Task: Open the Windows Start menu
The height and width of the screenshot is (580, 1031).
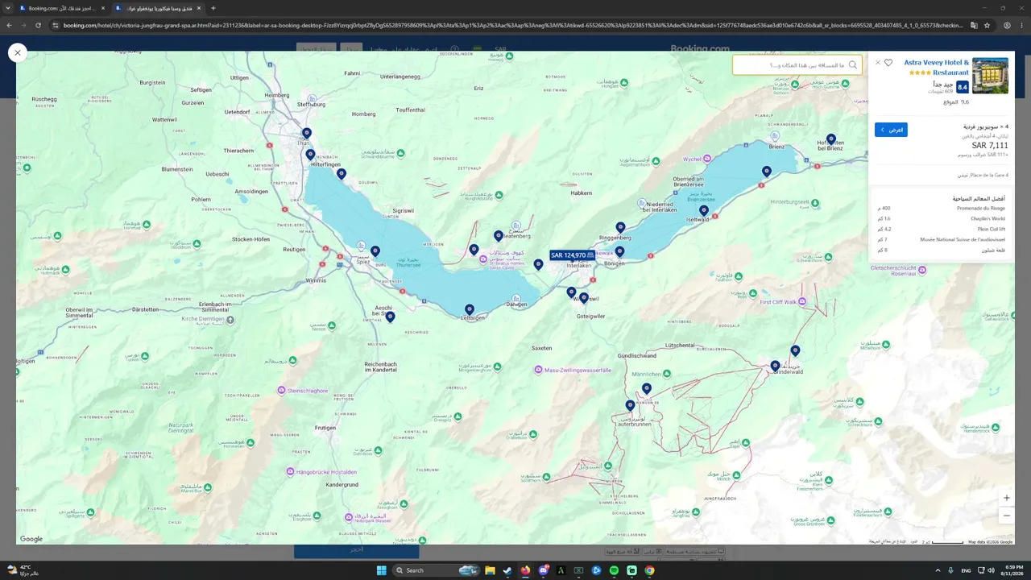Action: pyautogui.click(x=381, y=570)
